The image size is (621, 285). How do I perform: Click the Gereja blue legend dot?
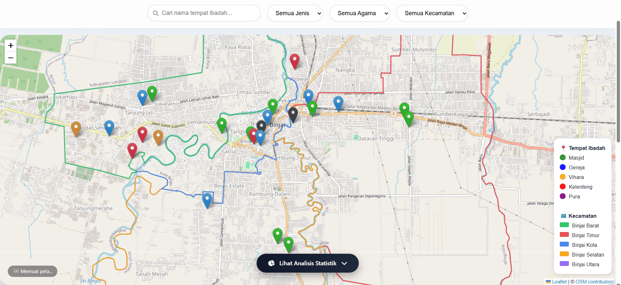(563, 167)
